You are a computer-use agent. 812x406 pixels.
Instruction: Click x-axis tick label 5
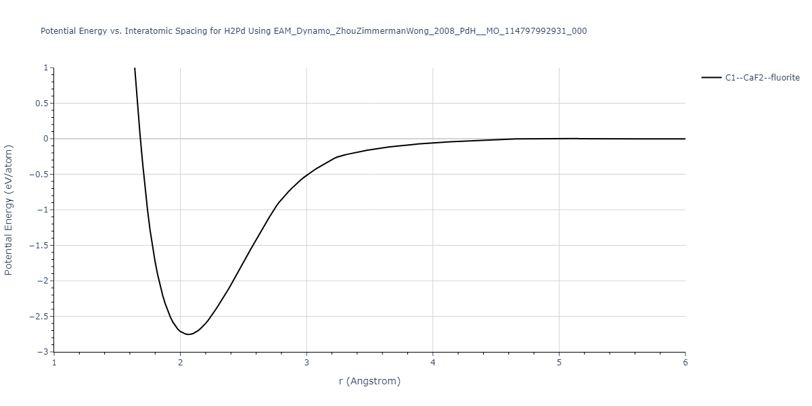click(559, 363)
